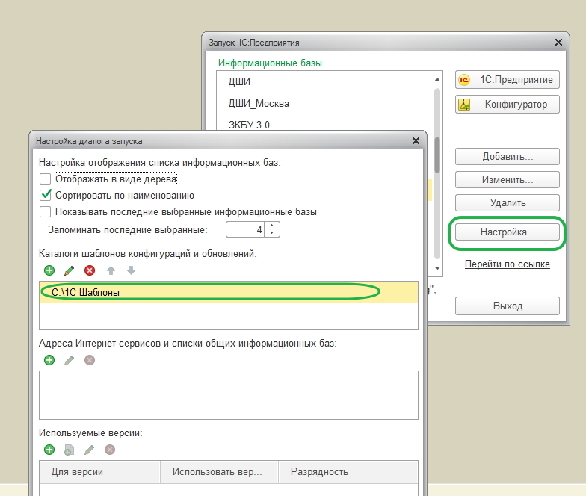586x496 pixels.
Task: Delete the template catalog with red cross
Action: click(90, 270)
